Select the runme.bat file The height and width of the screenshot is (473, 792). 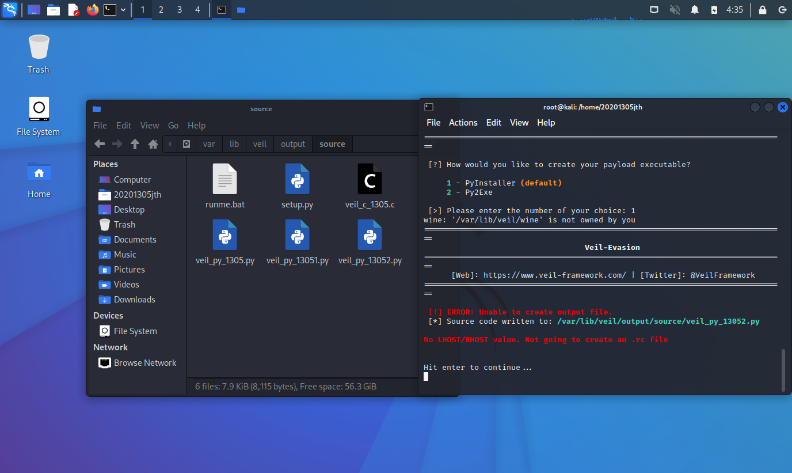tap(225, 186)
